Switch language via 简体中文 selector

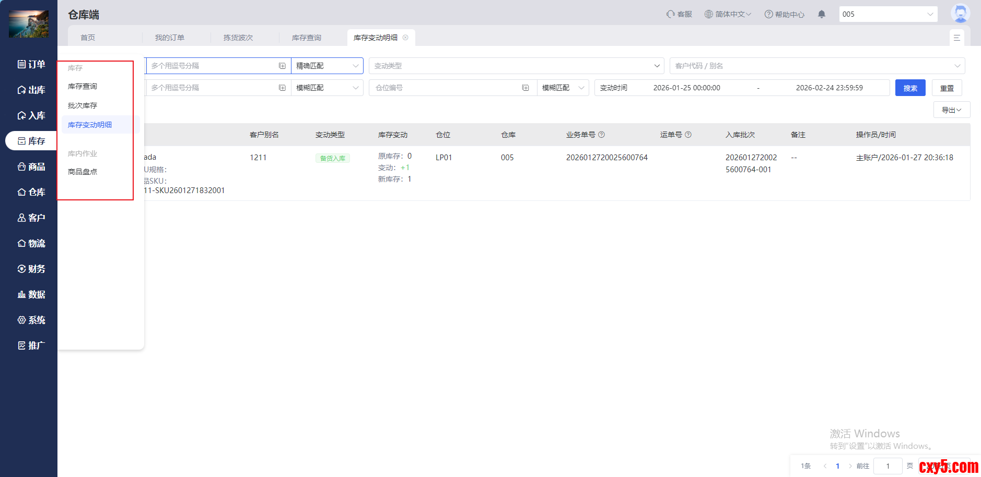tap(728, 14)
